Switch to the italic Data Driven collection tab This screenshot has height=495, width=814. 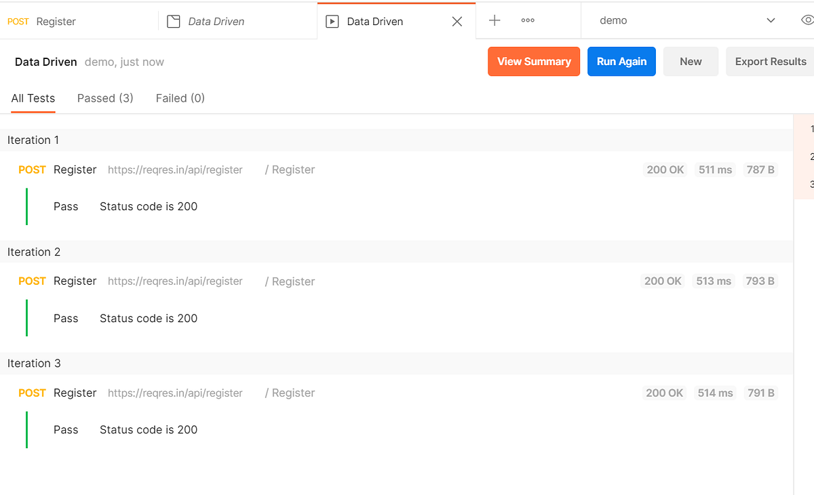coord(237,21)
